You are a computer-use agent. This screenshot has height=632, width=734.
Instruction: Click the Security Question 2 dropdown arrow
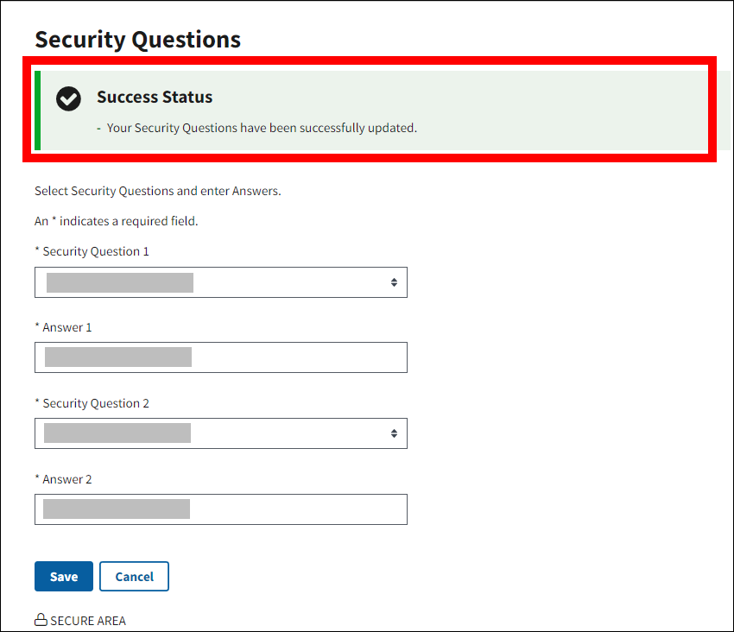tap(394, 433)
